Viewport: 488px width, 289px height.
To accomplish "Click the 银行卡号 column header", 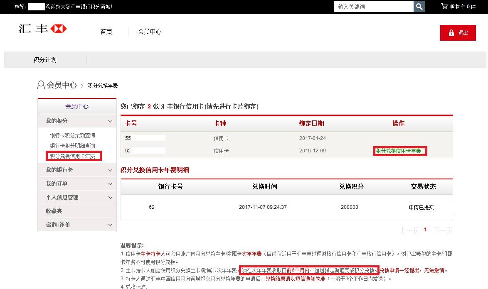I will pyautogui.click(x=170, y=186).
